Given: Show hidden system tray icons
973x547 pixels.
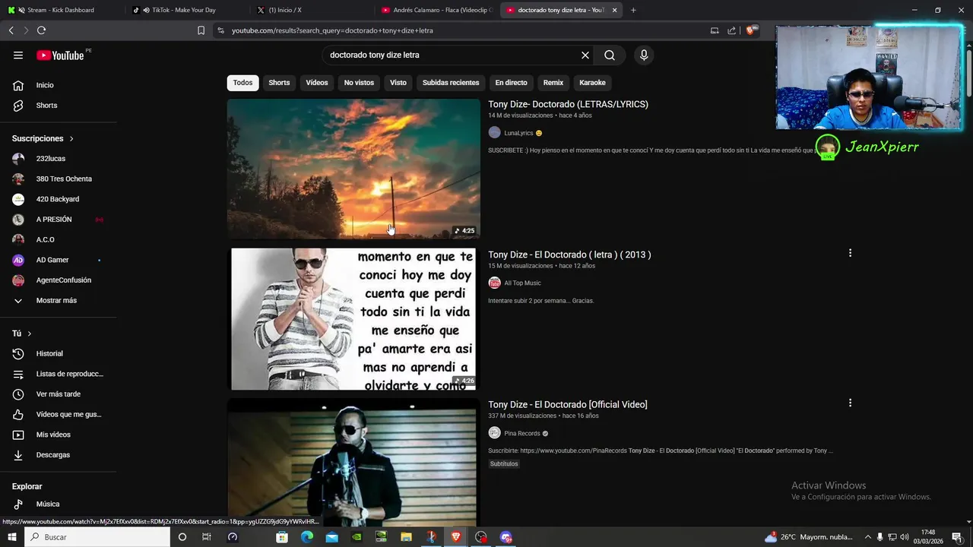Looking at the screenshot, I should [867, 537].
